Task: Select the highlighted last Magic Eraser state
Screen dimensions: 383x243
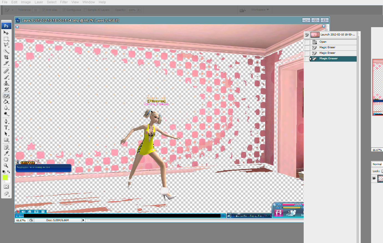Action: tap(333, 58)
